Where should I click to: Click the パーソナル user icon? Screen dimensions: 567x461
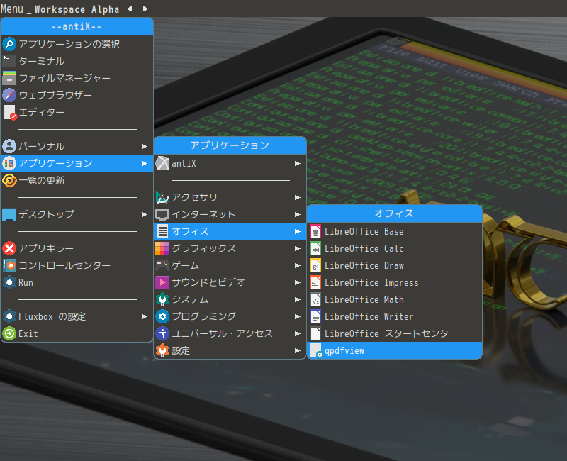tap(9, 146)
